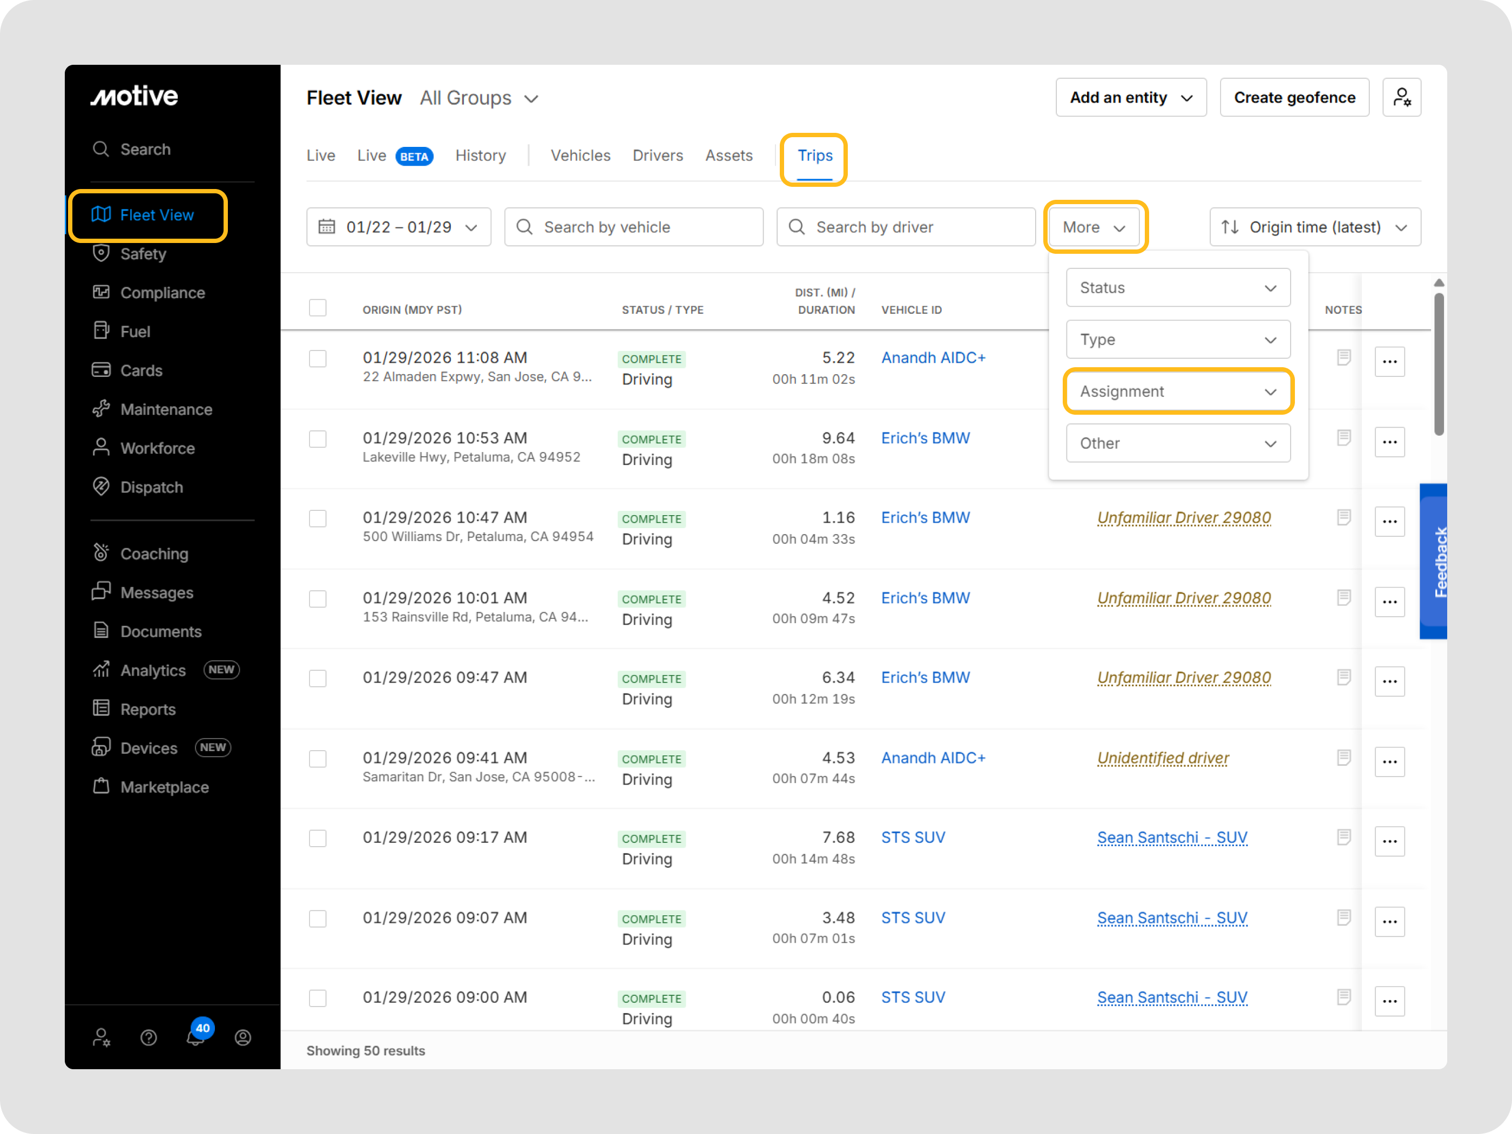Open user settings icon beside Create geofence
This screenshot has width=1512, height=1134.
pos(1401,98)
